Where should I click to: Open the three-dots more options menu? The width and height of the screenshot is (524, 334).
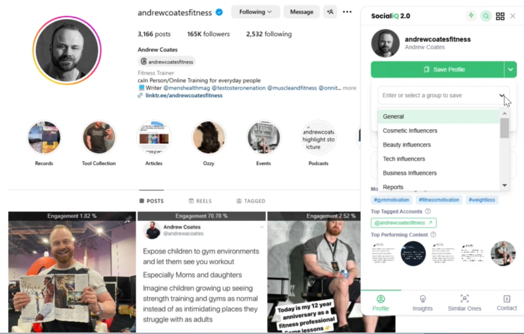point(347,12)
